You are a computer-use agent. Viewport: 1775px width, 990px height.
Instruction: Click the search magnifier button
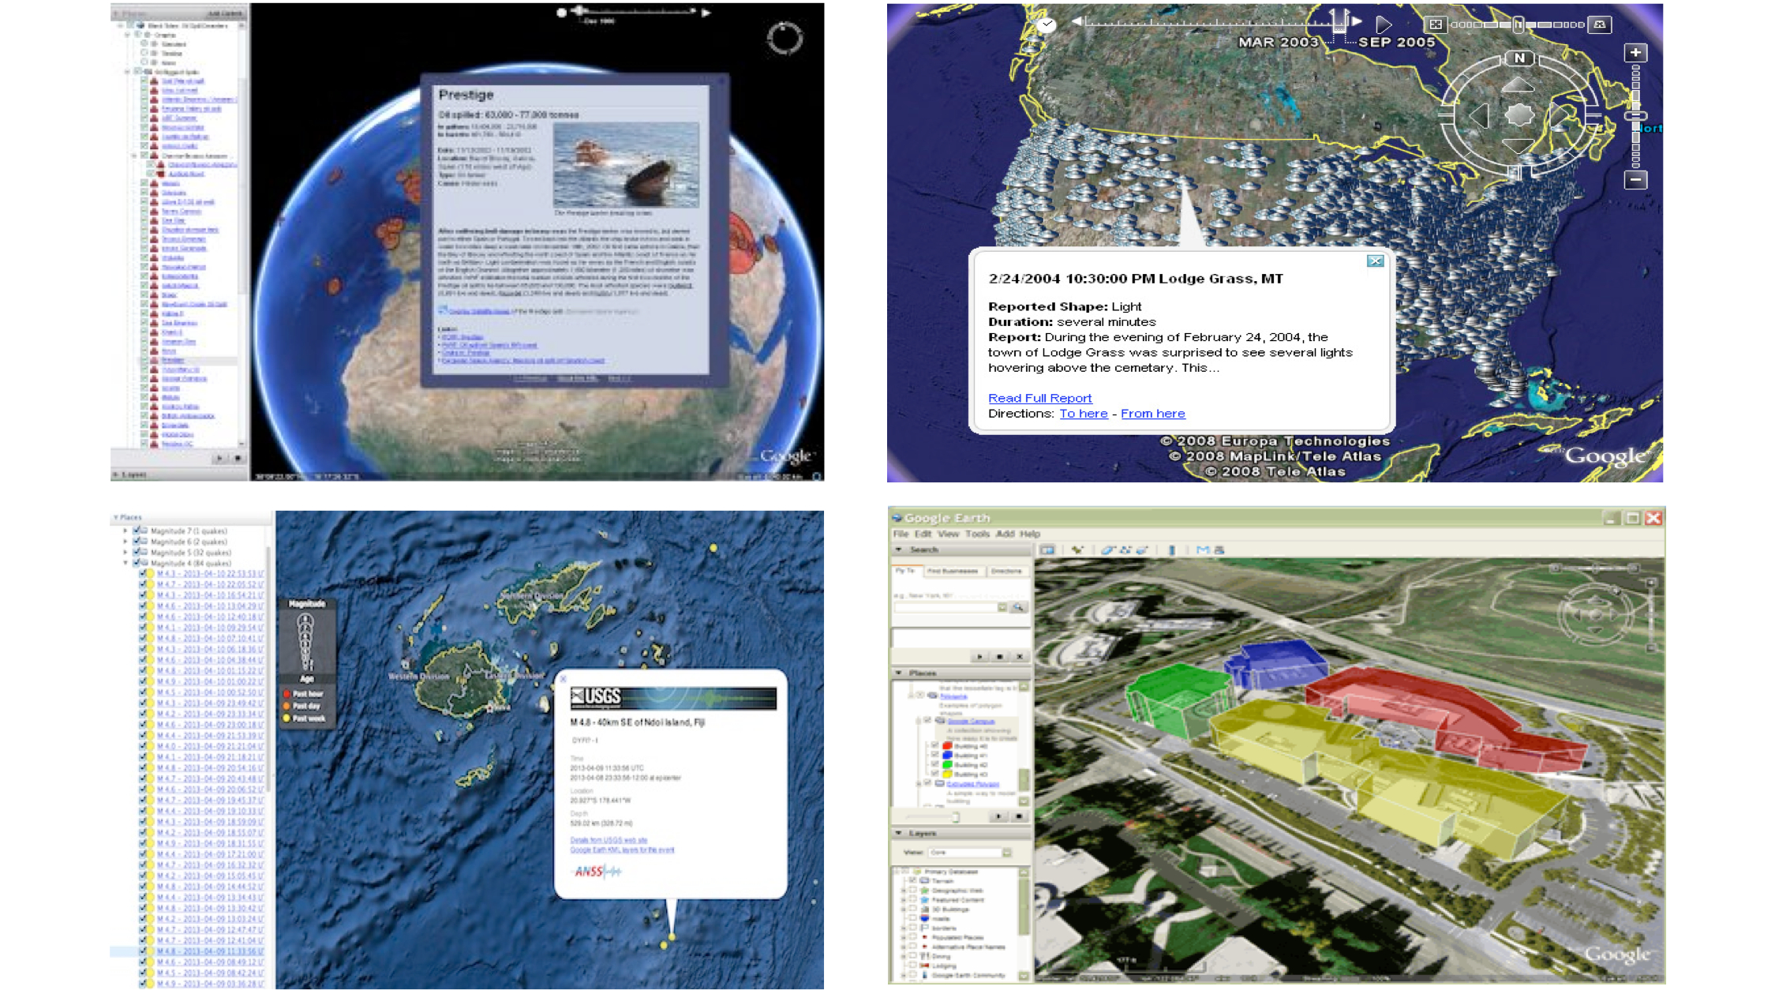click(x=1018, y=607)
